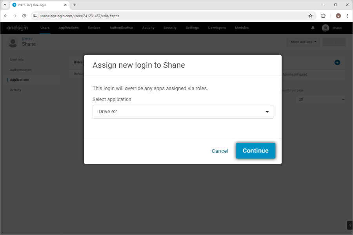Open the Settings menu

pos(192,28)
